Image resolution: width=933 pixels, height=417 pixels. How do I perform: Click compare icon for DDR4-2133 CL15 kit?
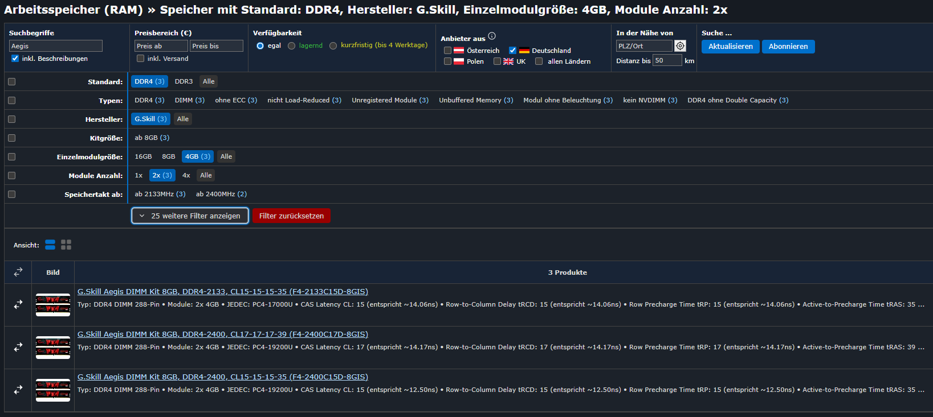point(18,305)
